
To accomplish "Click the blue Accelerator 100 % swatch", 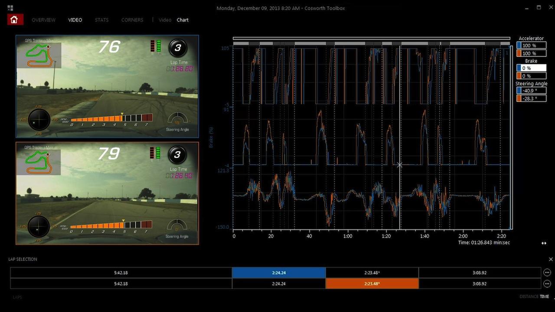I will (x=519, y=45).
